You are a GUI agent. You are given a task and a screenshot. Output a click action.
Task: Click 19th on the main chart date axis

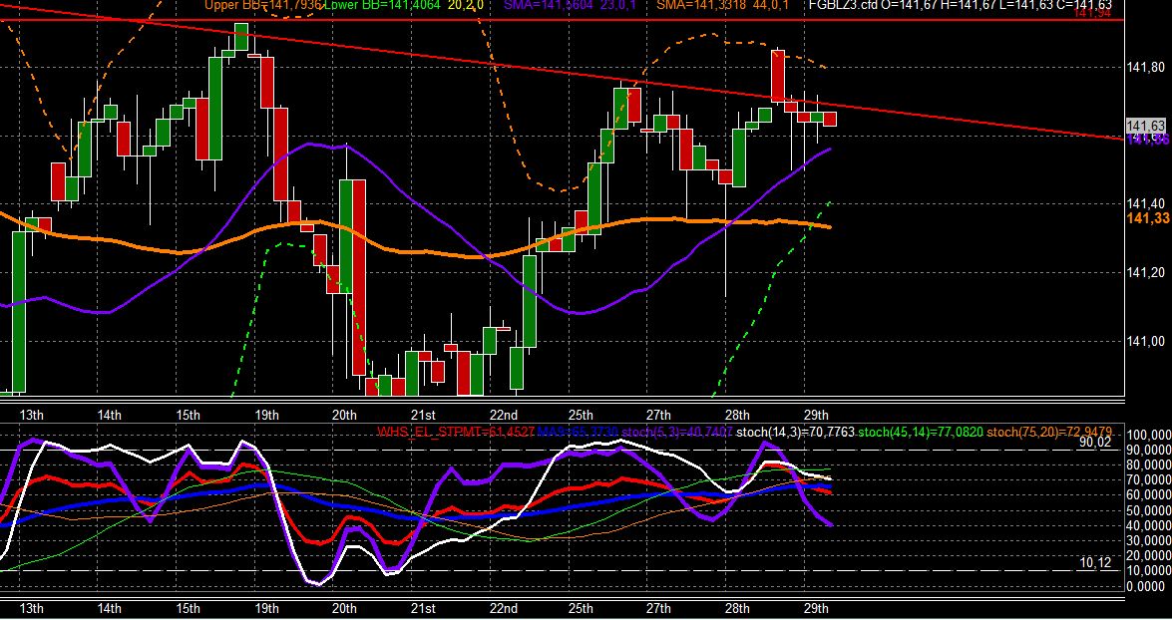pyautogui.click(x=266, y=416)
